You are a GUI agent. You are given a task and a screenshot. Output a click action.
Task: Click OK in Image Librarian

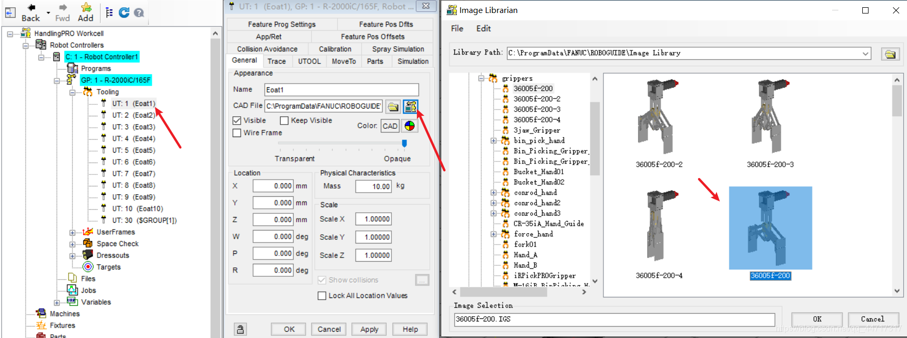(x=817, y=319)
